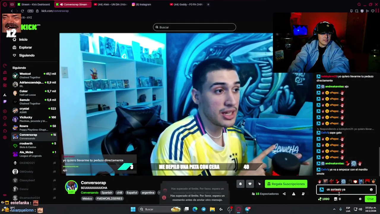Select the Conversando category link

tap(89, 193)
